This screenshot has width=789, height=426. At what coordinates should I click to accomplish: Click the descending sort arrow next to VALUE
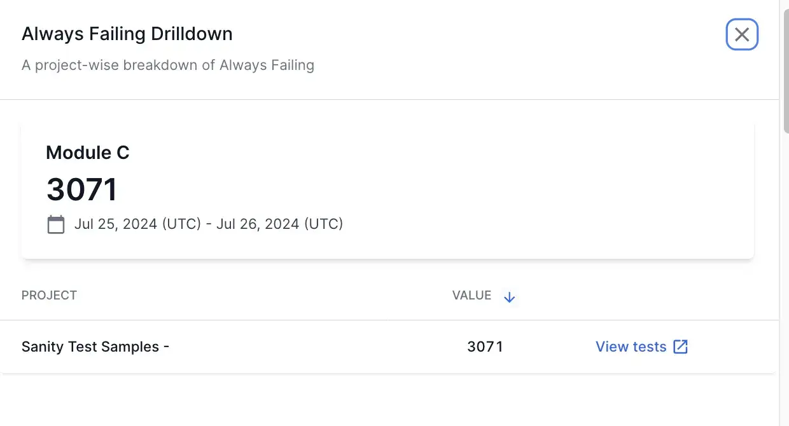point(509,297)
